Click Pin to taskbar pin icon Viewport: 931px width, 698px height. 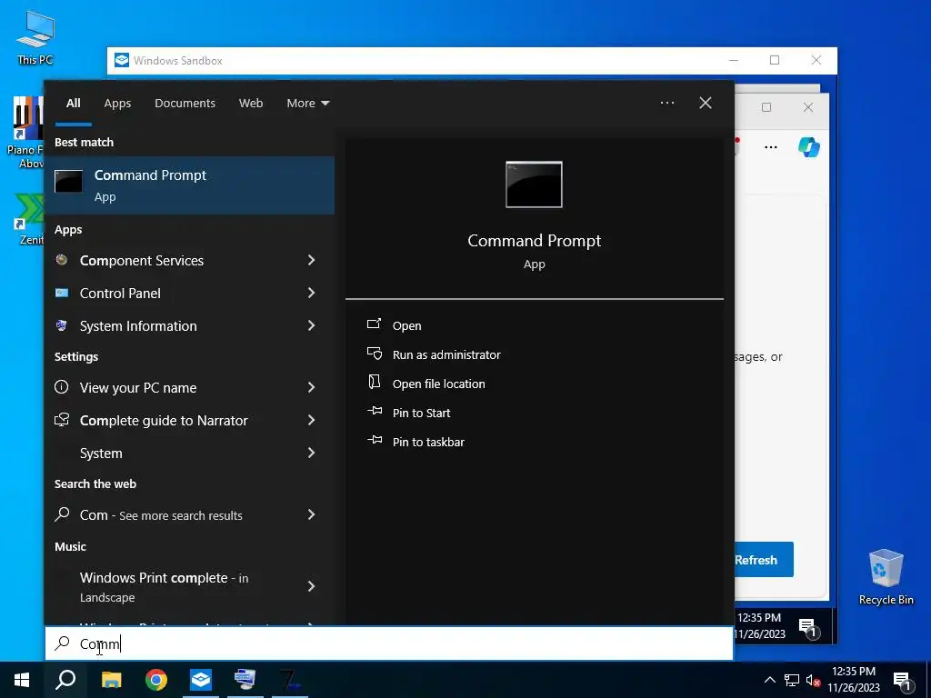point(374,440)
